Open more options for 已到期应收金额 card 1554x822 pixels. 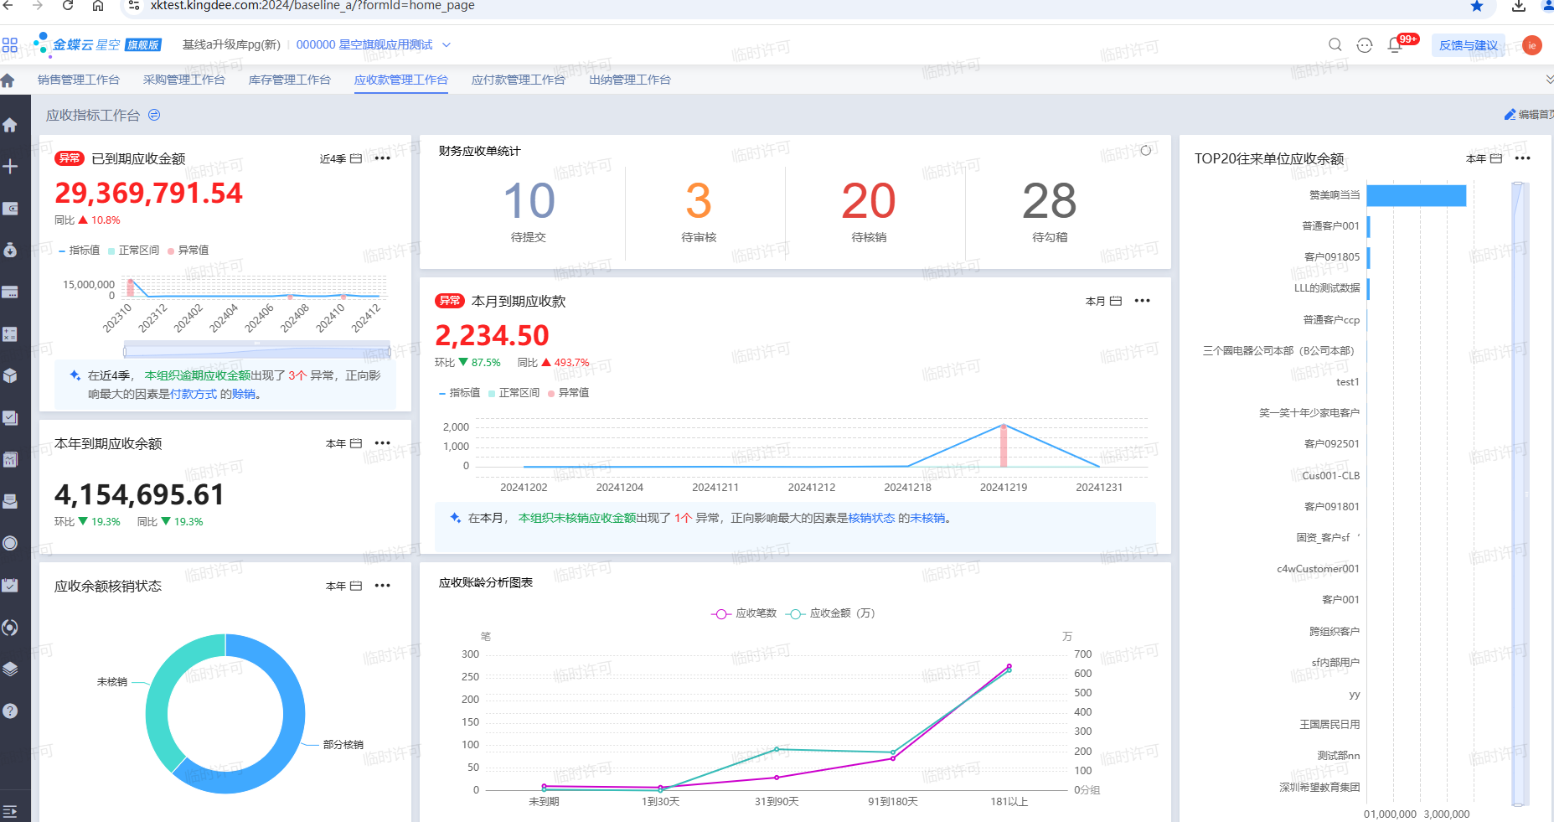pos(383,158)
